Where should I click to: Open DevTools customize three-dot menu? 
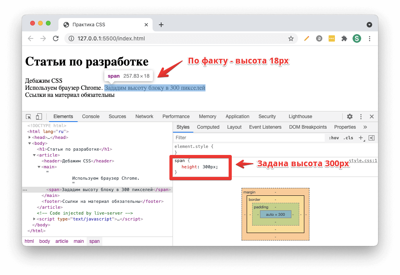coord(361,117)
